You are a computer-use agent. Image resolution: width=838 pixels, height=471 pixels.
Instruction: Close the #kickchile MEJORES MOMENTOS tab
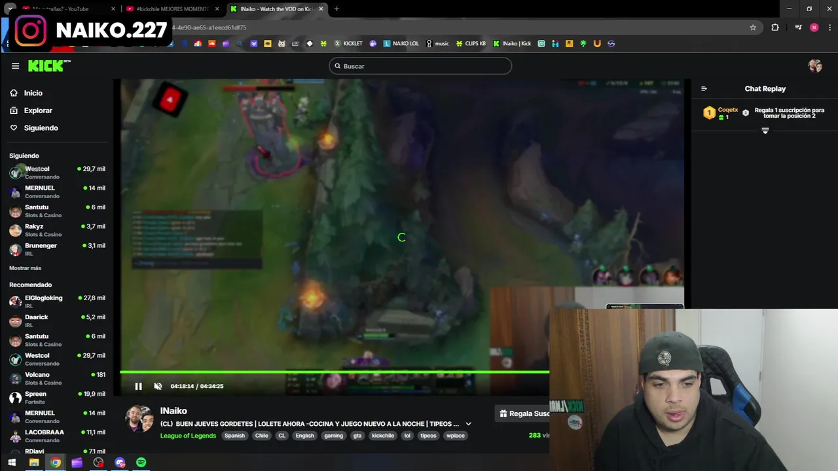[217, 9]
